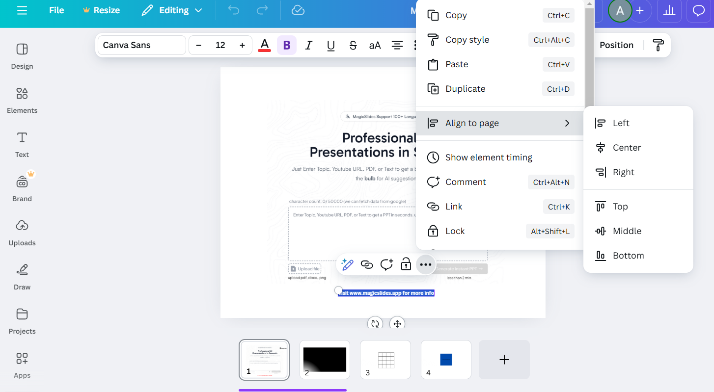The height and width of the screenshot is (392, 714).
Task: Change text alignment in toolbar
Action: [397, 45]
